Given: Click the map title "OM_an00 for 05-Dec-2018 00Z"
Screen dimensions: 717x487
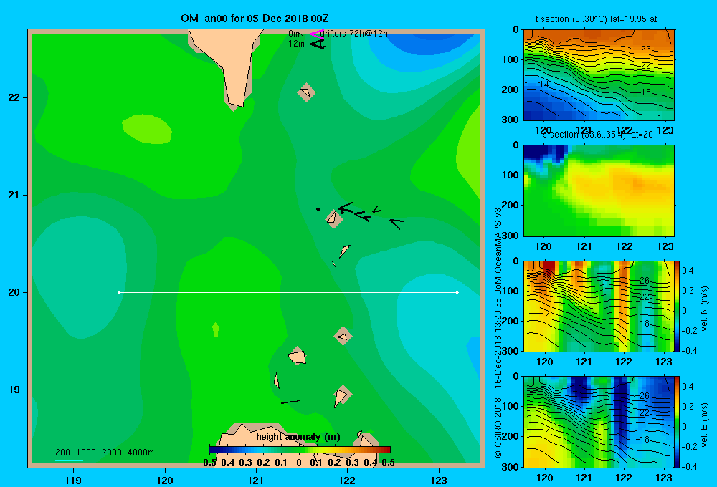Looking at the screenshot, I should point(255,19).
